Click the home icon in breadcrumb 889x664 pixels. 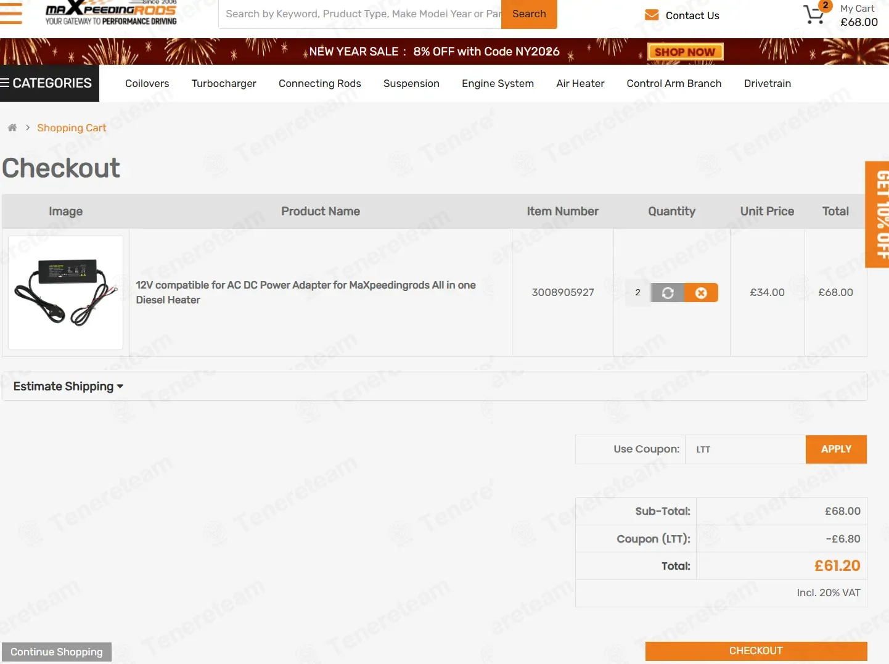pyautogui.click(x=12, y=128)
